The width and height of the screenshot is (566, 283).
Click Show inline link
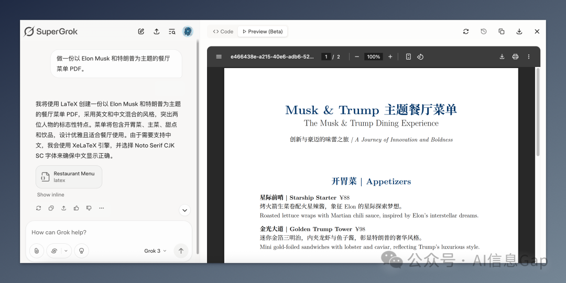click(50, 195)
